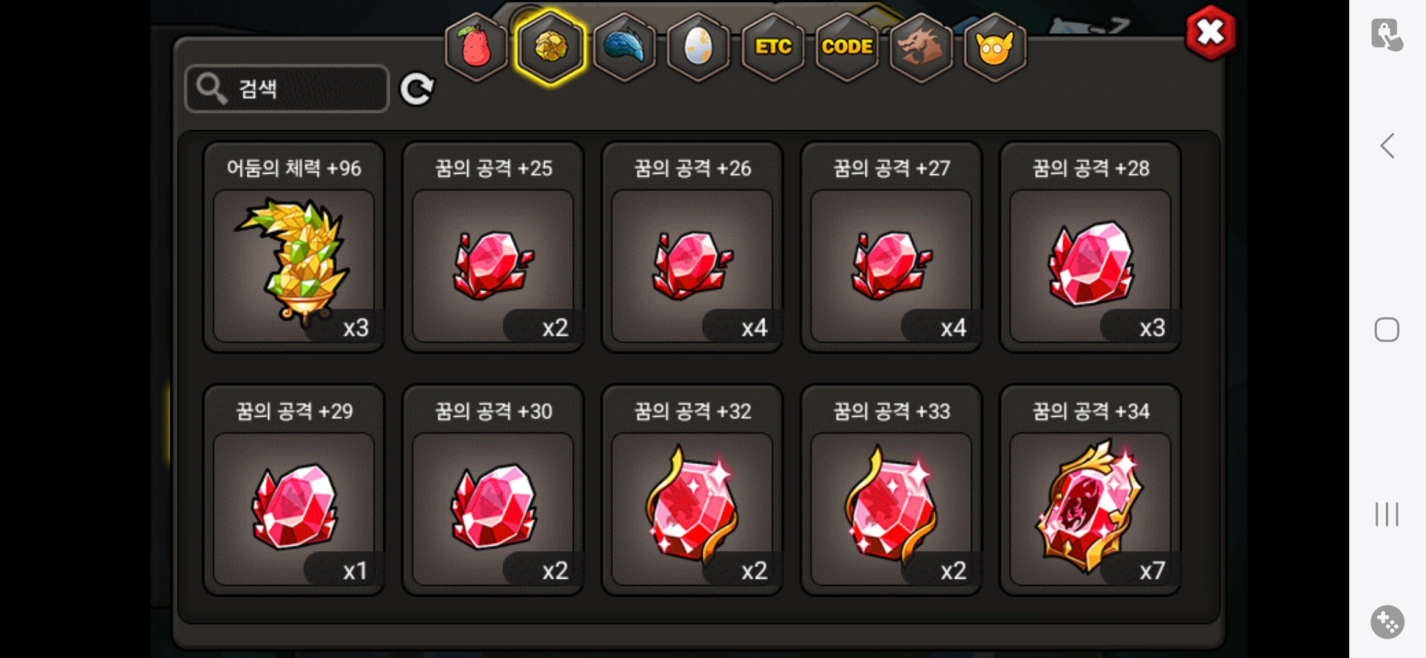
Task: Select the 꿈의 공격 +32 sparkling gem
Action: (x=692, y=489)
